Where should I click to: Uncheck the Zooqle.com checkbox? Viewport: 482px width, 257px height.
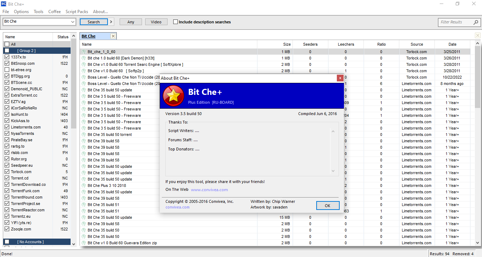7,229
